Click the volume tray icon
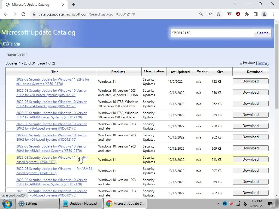The image size is (279, 209). [245, 204]
